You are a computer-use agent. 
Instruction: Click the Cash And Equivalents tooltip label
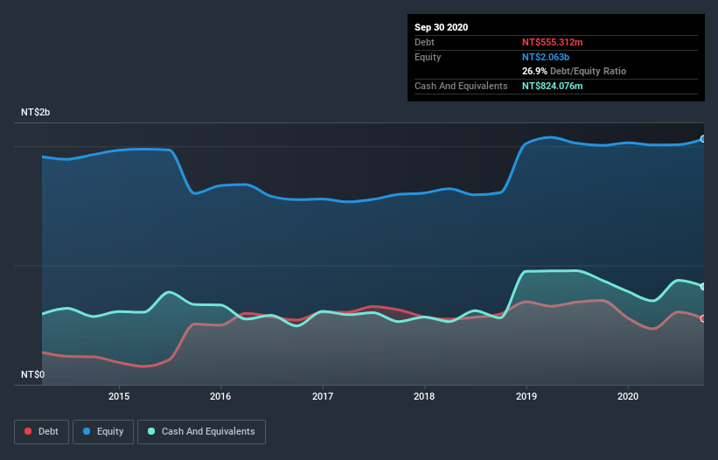461,86
